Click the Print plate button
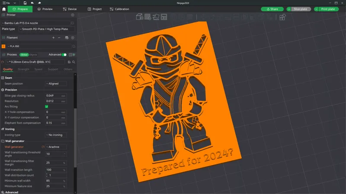The height and width of the screenshot is (194, 346). point(328,9)
